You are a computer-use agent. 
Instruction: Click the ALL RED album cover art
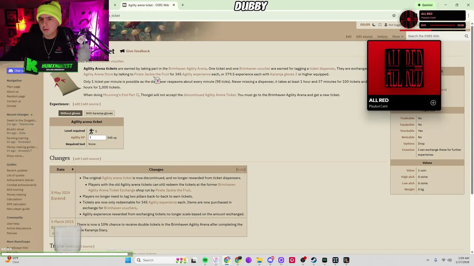pyautogui.click(x=404, y=69)
